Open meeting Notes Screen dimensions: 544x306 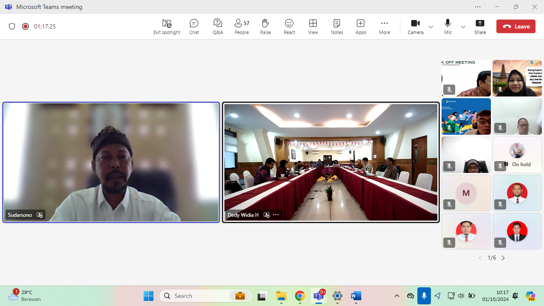coord(337,26)
